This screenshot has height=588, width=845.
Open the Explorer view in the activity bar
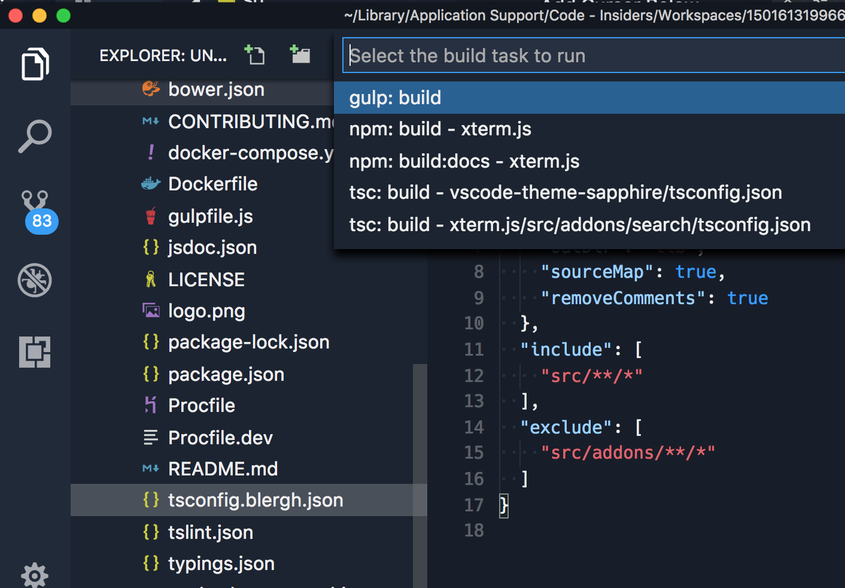click(34, 64)
